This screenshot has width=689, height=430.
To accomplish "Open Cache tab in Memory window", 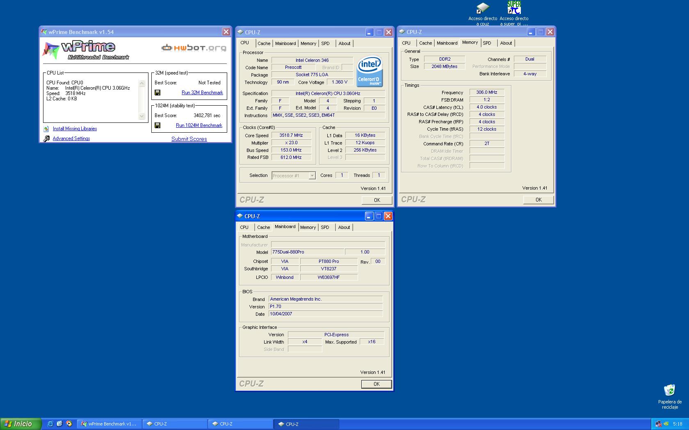I will pyautogui.click(x=425, y=43).
